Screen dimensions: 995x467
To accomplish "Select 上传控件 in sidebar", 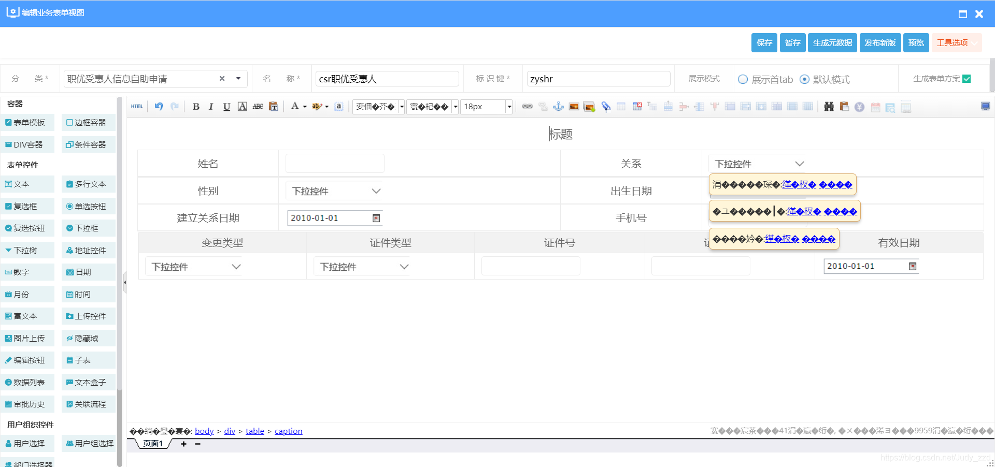I will (89, 316).
